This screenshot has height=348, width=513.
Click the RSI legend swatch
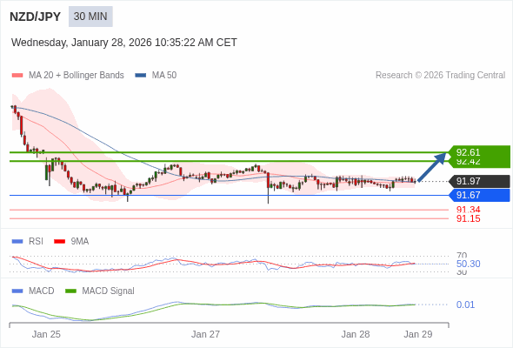pyautogui.click(x=17, y=242)
